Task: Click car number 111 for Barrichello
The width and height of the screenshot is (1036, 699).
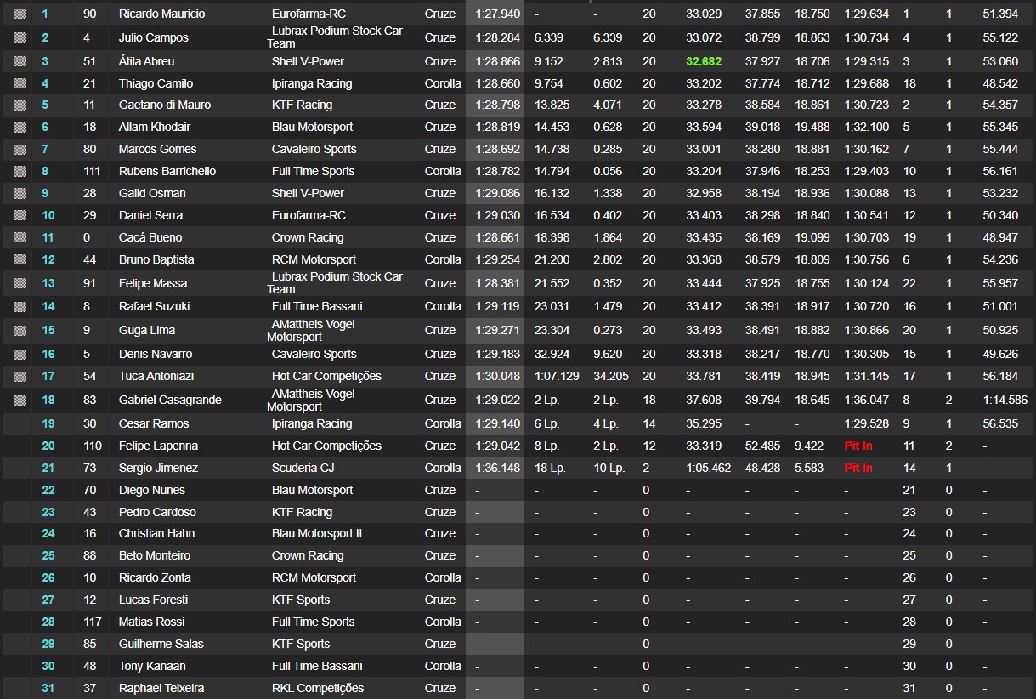Action: click(x=93, y=171)
